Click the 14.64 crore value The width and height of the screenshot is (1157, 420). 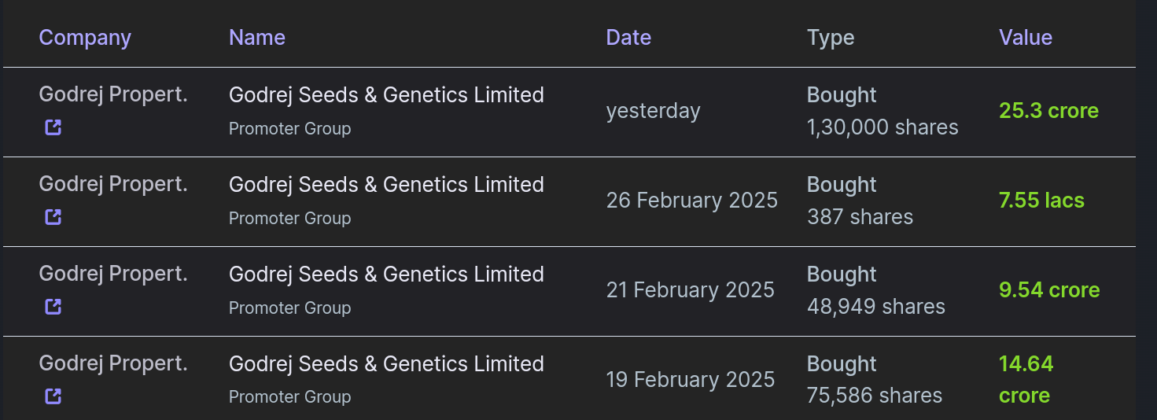[x=1026, y=379]
